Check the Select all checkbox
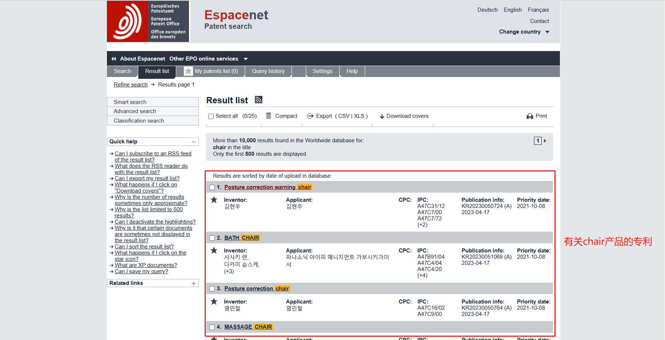This screenshot has height=340, width=665. (x=211, y=116)
